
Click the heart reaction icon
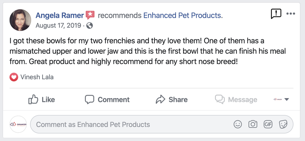tap(14, 77)
